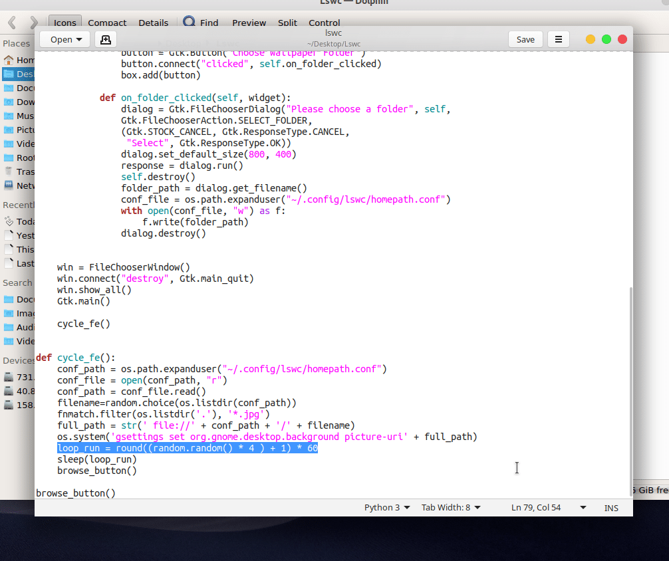669x561 pixels.
Task: Show This Month recent files
Action: (19, 249)
